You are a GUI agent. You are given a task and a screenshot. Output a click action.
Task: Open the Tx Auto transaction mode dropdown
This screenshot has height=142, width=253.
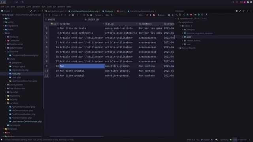point(99,15)
